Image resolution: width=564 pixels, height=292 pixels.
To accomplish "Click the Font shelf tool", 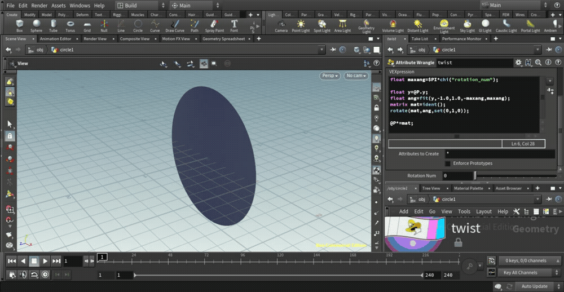I will point(234,25).
